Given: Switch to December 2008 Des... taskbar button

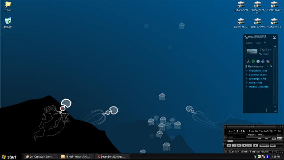Looking at the screenshot, I should [112, 157].
